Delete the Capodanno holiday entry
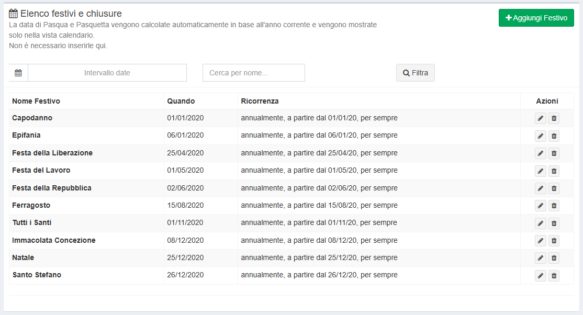The image size is (583, 315). tap(554, 118)
